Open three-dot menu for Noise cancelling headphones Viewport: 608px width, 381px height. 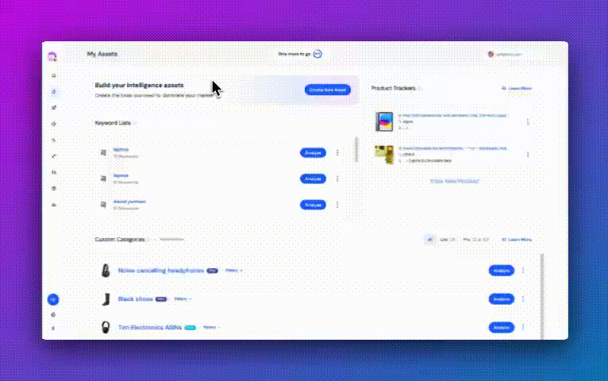[x=523, y=270]
